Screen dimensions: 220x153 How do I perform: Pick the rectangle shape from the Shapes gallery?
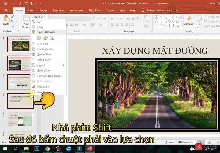[x=169, y=17]
